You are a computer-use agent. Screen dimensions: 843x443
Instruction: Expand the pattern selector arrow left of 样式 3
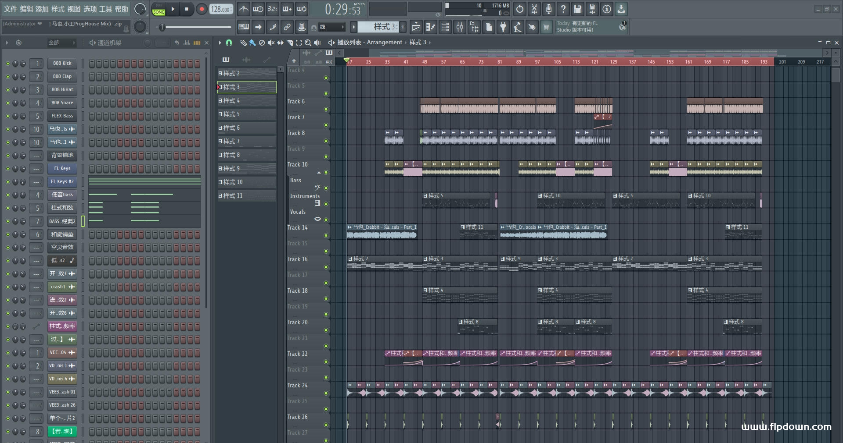point(353,27)
